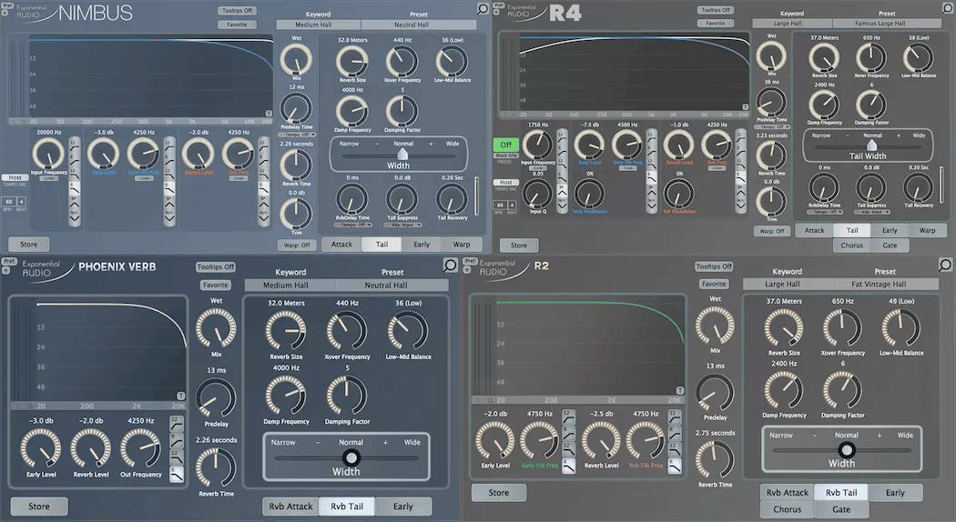Click the Store button in R2
Viewport: 956px width, 522px height.
point(499,493)
